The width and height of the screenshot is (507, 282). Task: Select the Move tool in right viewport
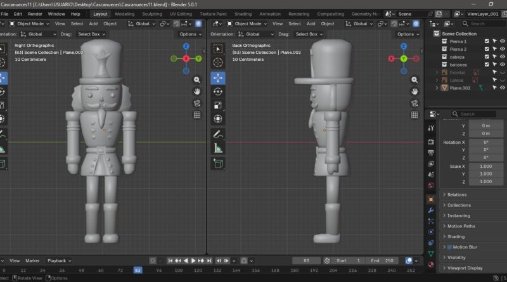pos(218,77)
